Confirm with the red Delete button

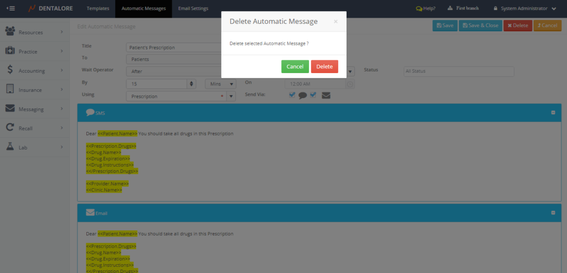pyautogui.click(x=324, y=66)
